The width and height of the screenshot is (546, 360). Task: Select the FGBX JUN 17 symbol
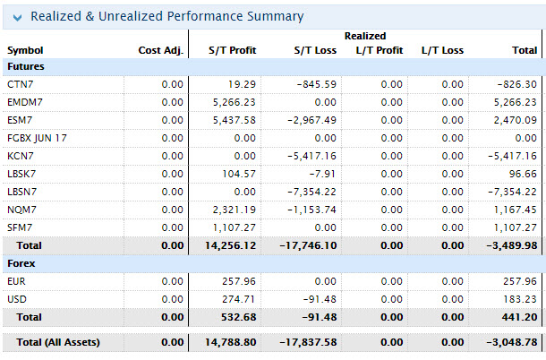click(37, 138)
